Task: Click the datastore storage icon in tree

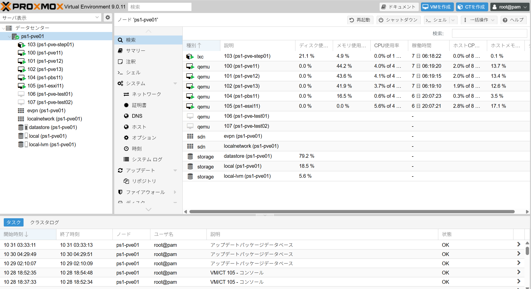Action: pos(21,127)
